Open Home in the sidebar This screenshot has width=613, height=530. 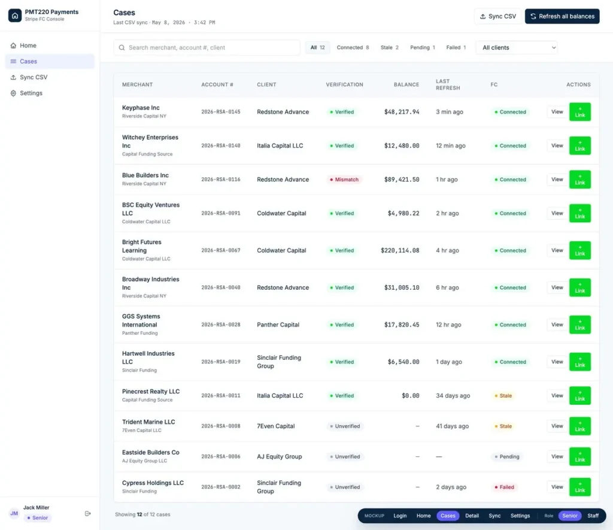tap(50, 46)
